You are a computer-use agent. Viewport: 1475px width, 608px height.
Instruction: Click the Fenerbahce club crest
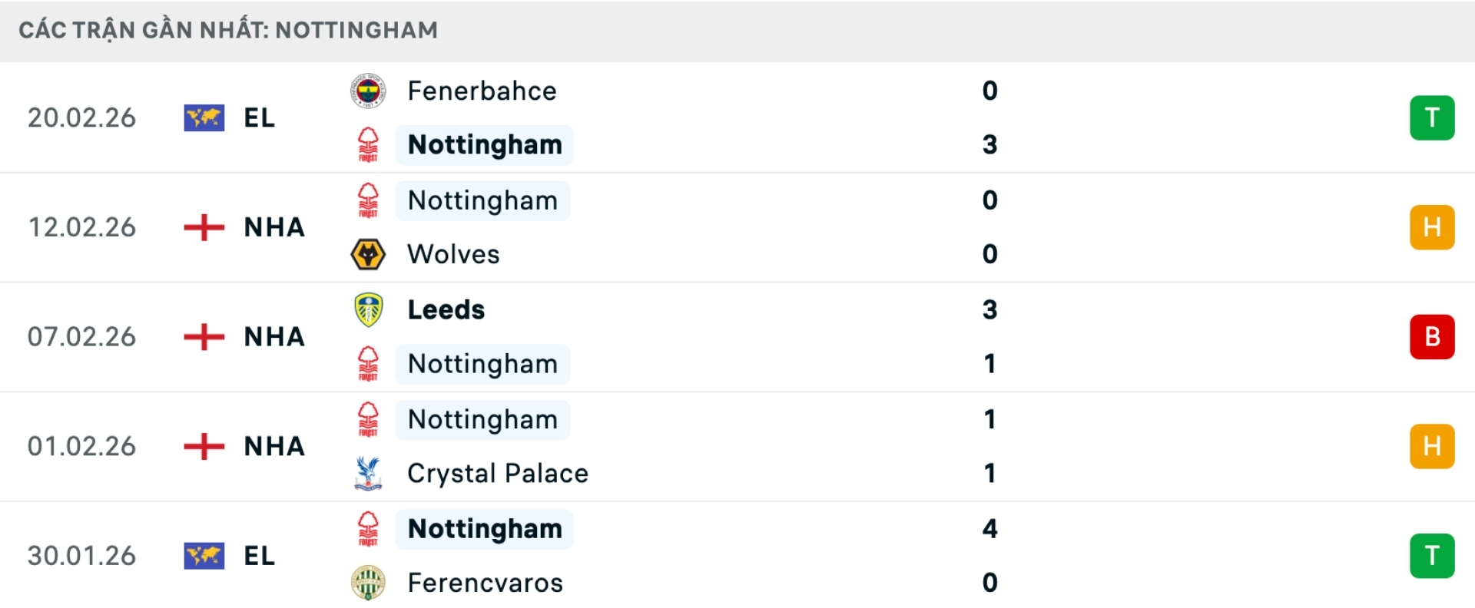370,90
